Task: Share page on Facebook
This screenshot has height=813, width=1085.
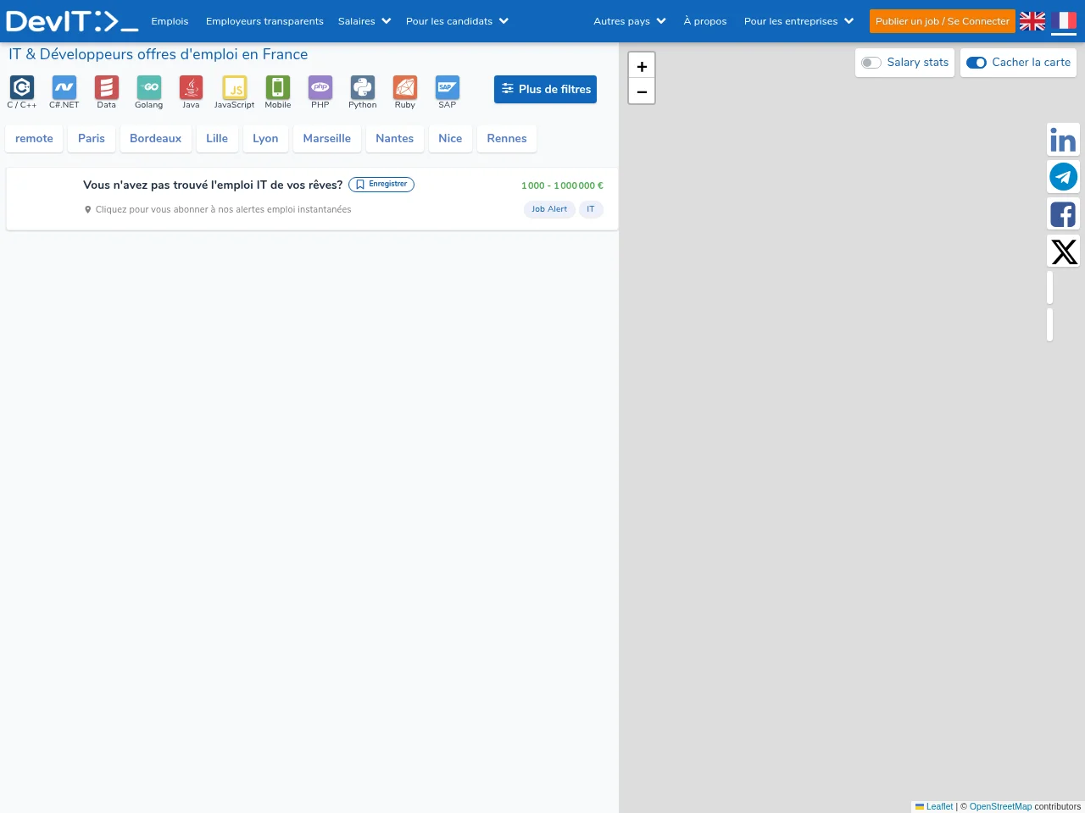Action: pos(1063,214)
